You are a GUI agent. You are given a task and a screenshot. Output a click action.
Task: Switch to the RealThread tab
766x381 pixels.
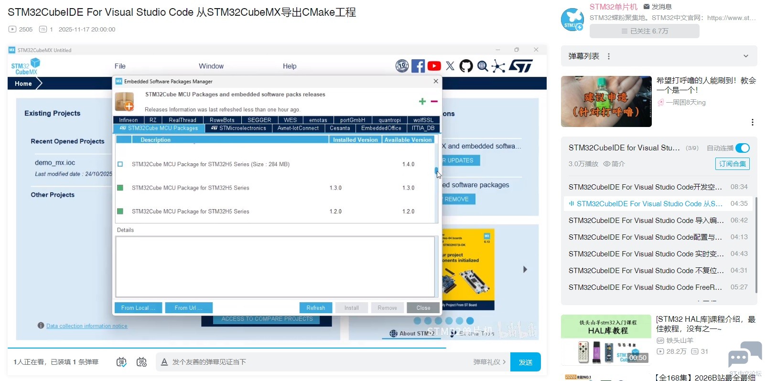coord(183,120)
